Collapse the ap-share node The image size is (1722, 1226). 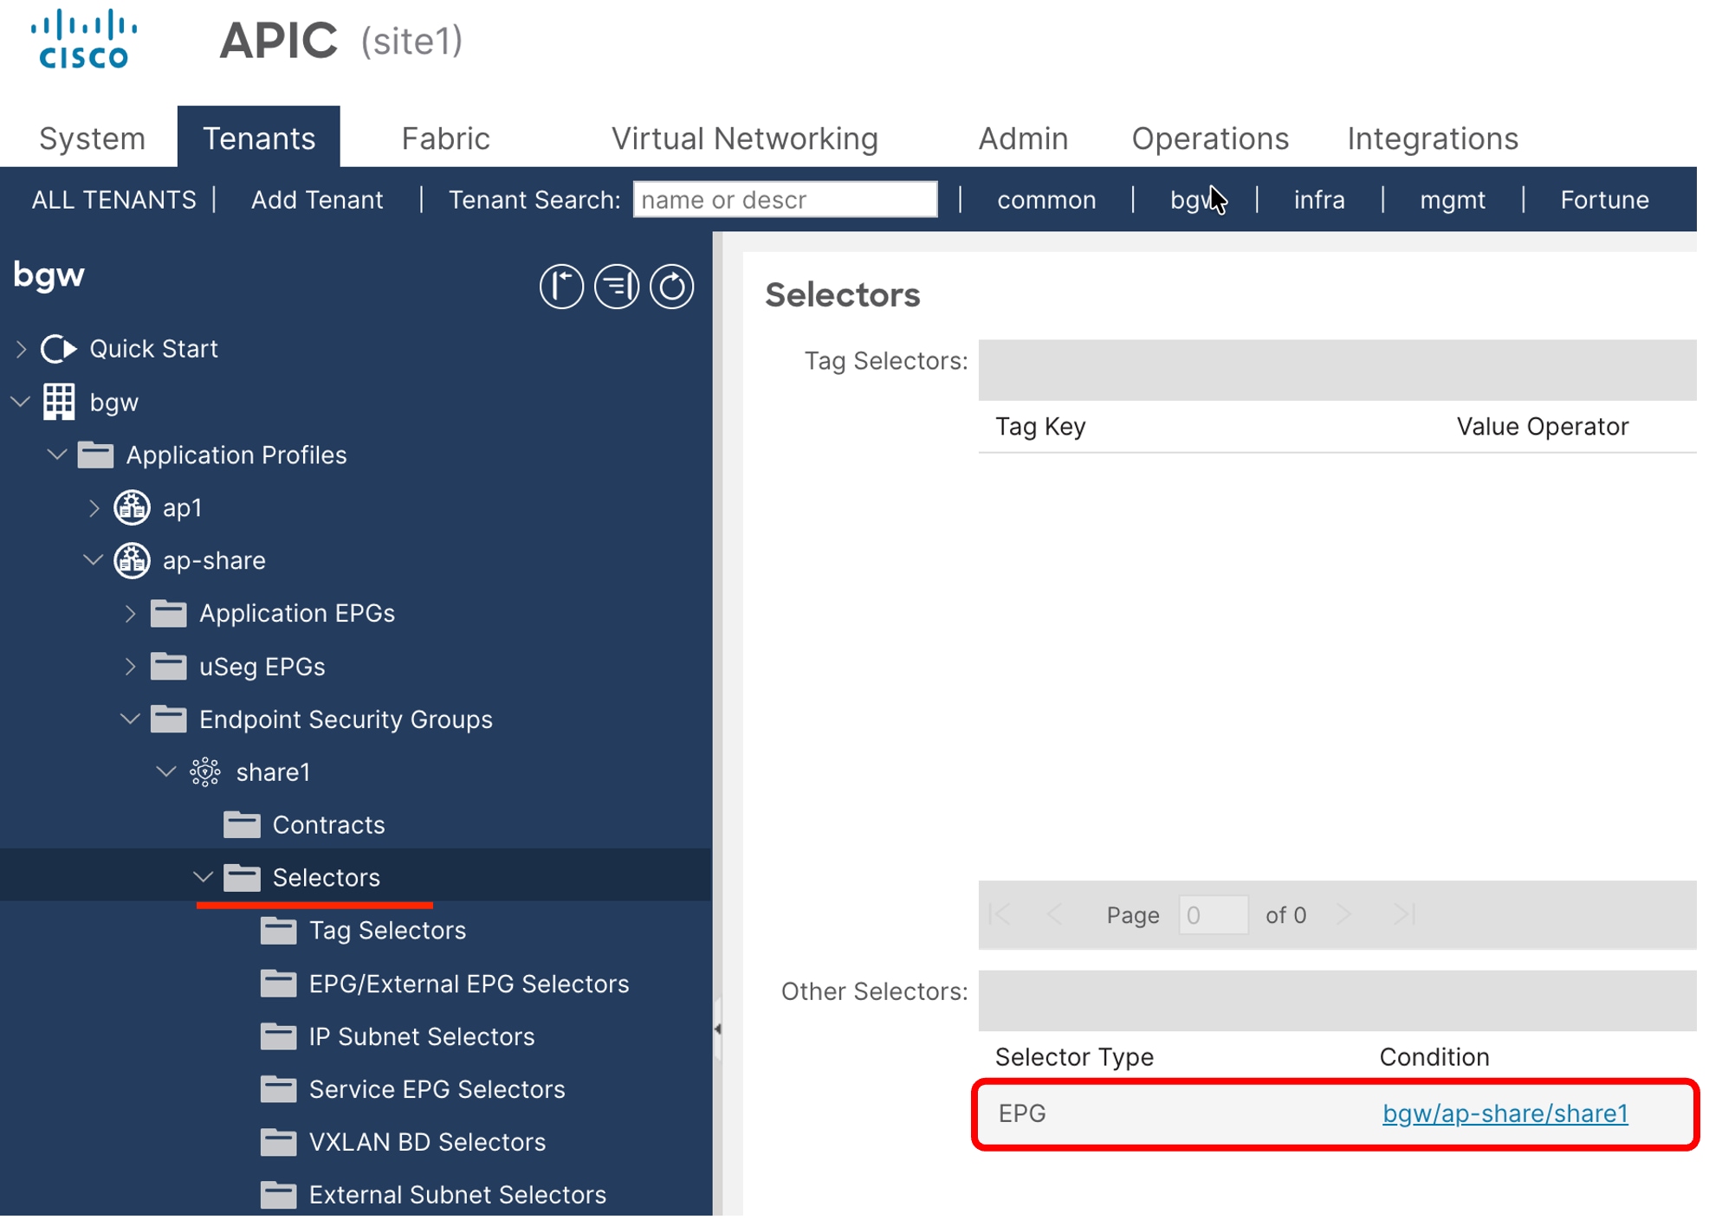pos(94,559)
